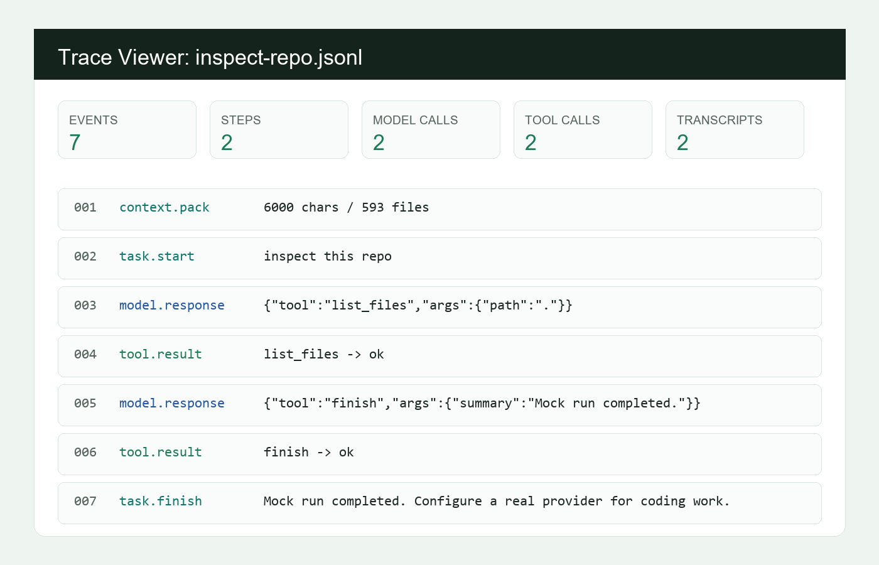This screenshot has height=565, width=879.
Task: Click the tool.result label in row 004
Action: pos(161,354)
